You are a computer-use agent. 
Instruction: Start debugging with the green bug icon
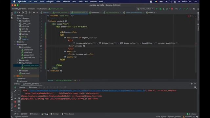click(x=160, y=9)
